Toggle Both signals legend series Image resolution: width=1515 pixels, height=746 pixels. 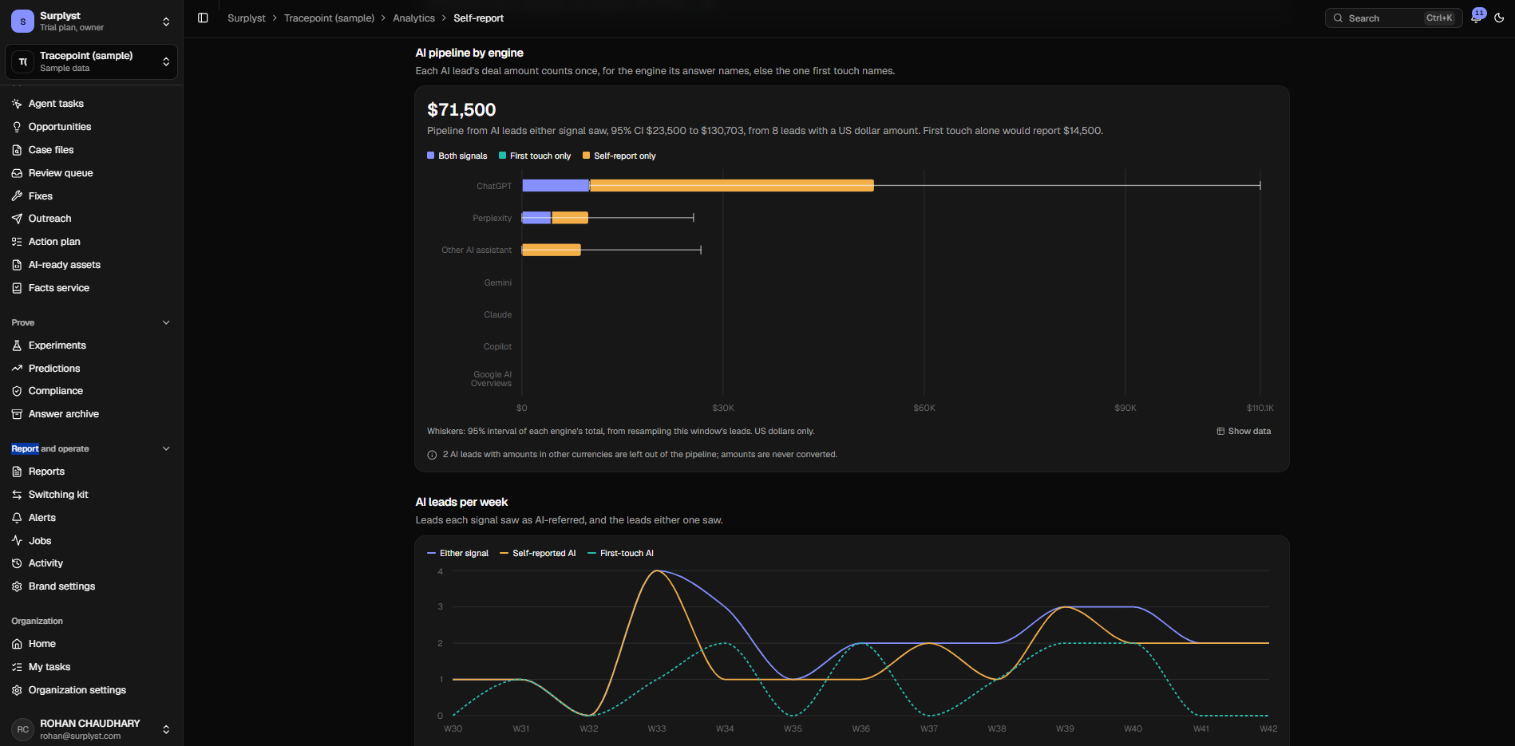coord(457,156)
